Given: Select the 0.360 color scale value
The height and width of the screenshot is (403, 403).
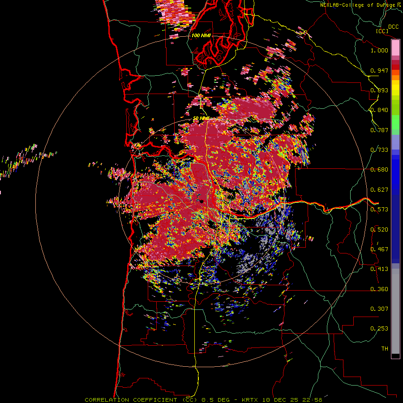Looking at the screenshot, I should 379,289.
